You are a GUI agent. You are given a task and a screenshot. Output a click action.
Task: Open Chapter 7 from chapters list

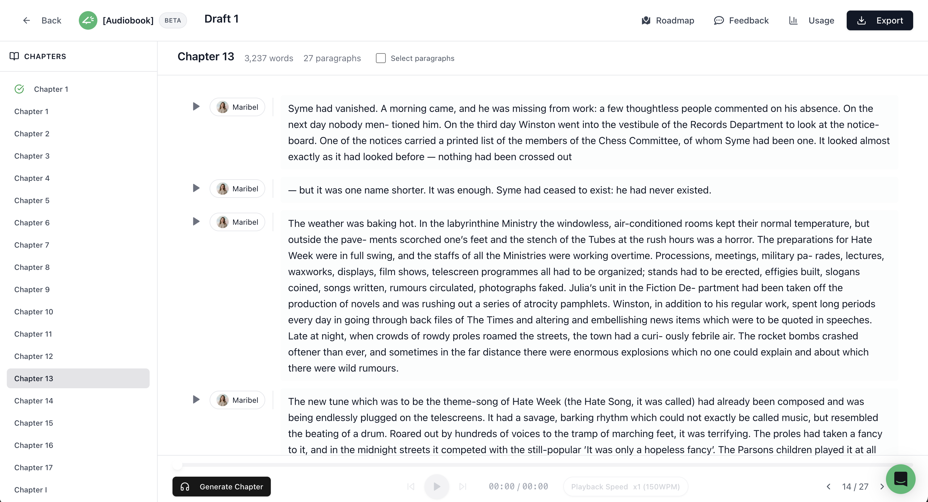point(32,245)
